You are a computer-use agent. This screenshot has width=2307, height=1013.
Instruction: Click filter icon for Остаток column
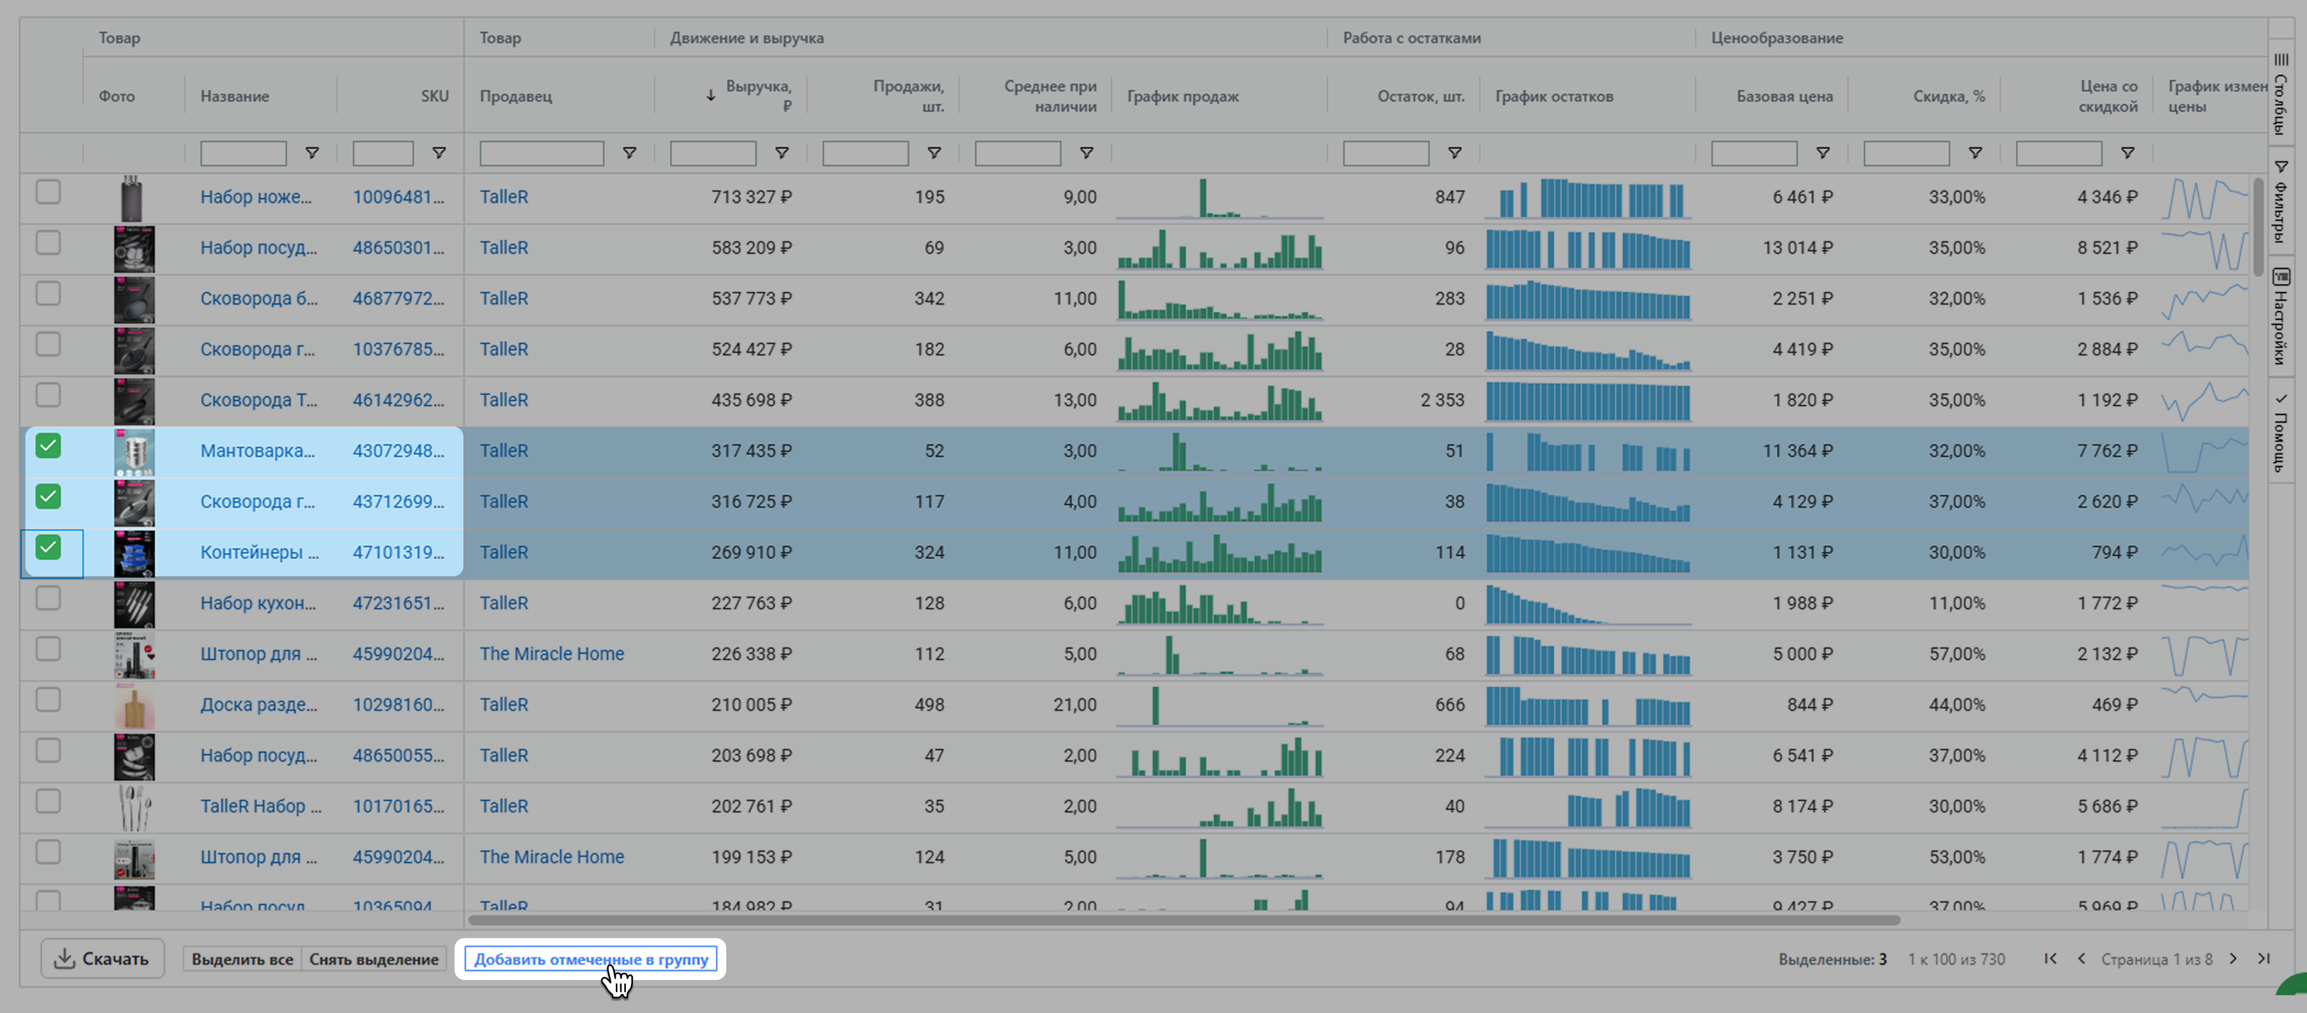1454,153
